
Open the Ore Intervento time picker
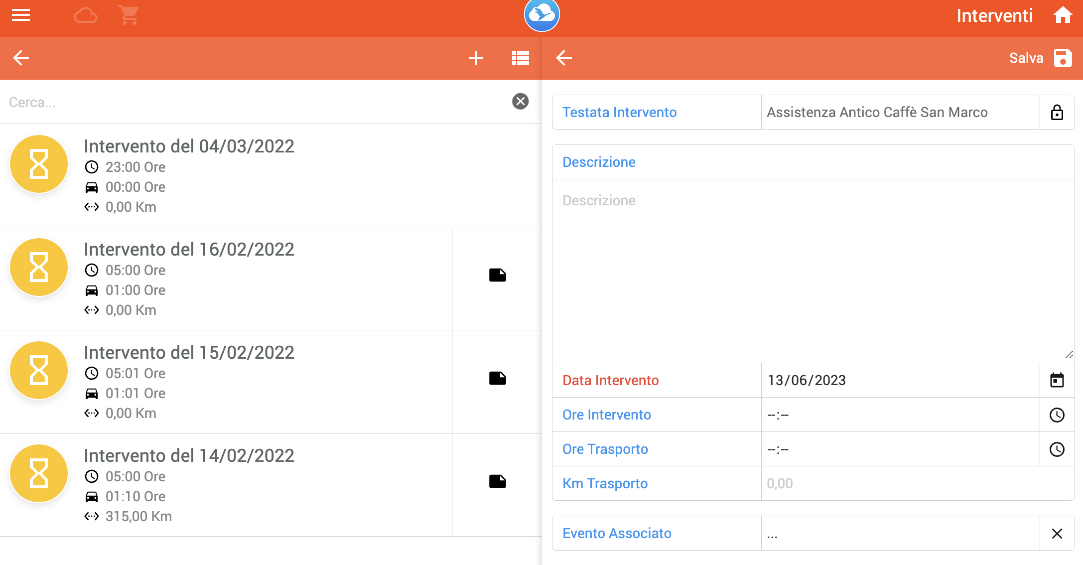point(1057,415)
